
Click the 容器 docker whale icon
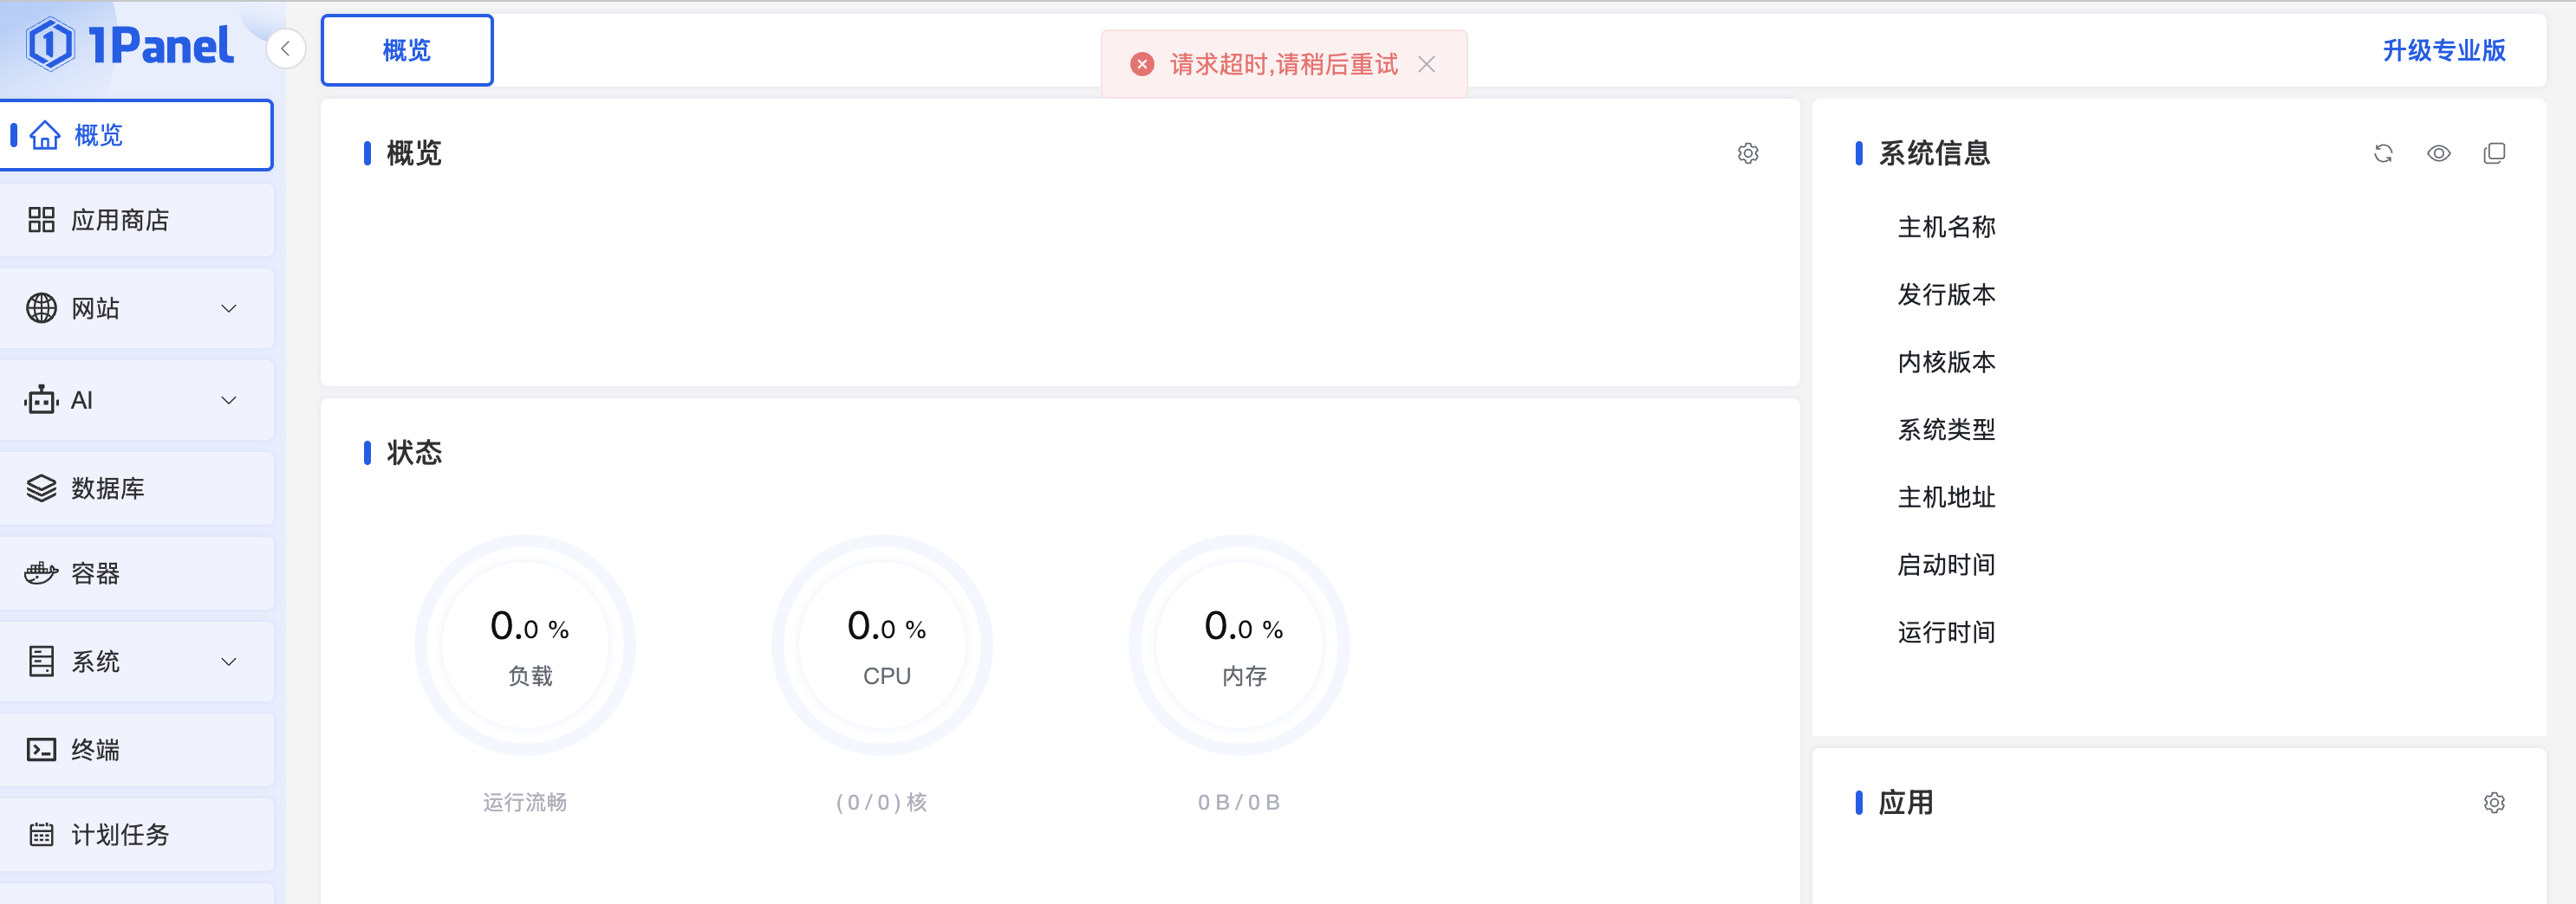click(x=41, y=573)
